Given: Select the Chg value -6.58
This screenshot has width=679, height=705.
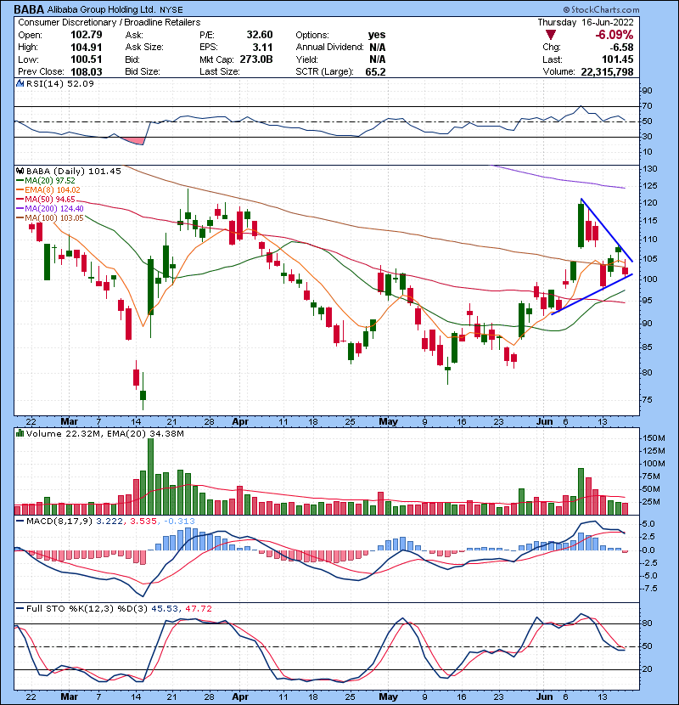Looking at the screenshot, I should pyautogui.click(x=621, y=48).
